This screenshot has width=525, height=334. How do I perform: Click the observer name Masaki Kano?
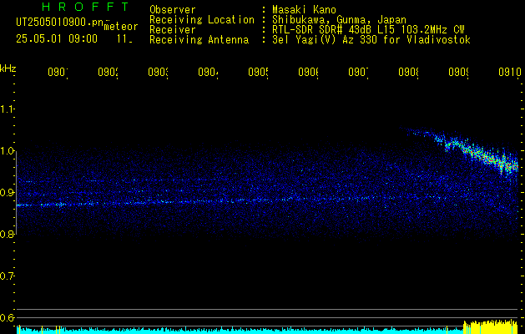pos(304,9)
